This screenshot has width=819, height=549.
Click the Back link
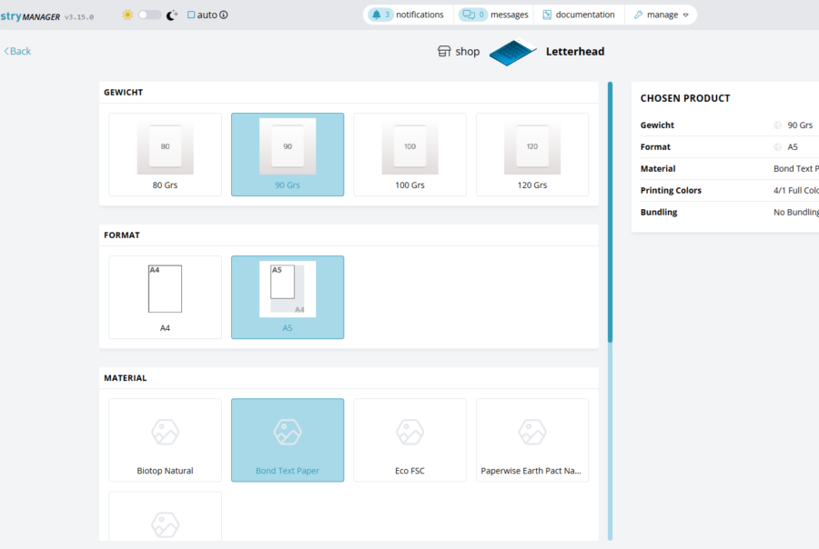[16, 51]
